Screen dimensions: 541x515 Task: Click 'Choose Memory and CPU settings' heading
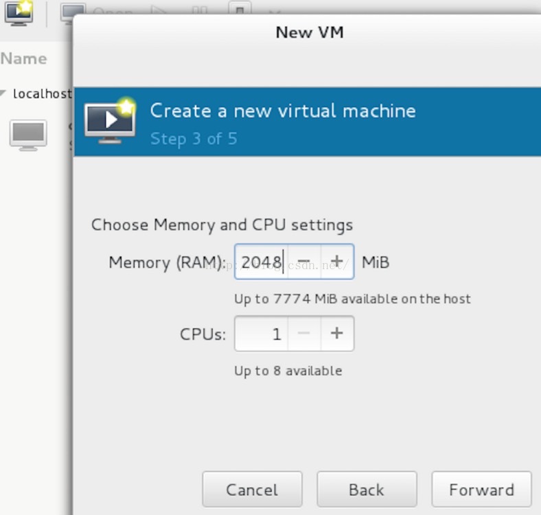point(222,225)
